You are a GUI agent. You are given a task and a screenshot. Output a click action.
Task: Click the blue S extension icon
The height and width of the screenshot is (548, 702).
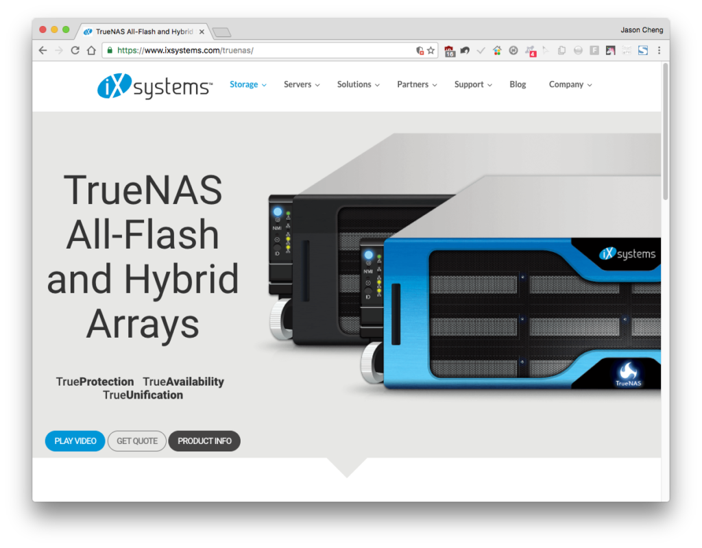click(643, 51)
